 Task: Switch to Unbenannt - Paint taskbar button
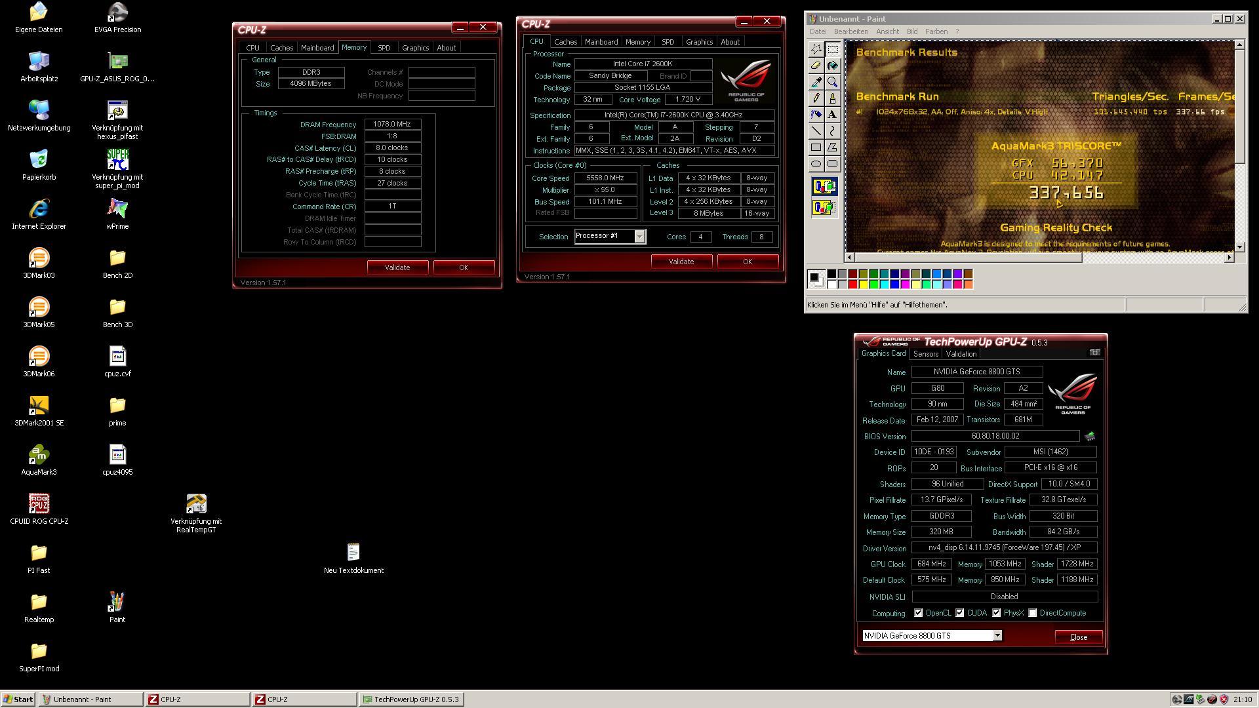(x=90, y=699)
